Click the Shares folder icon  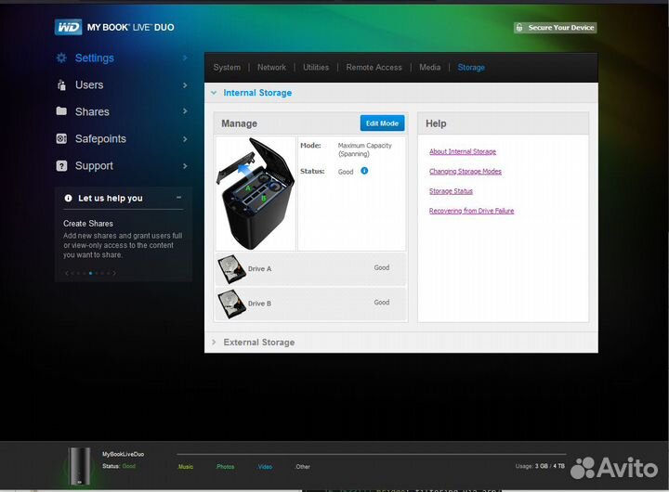pyautogui.click(x=61, y=110)
